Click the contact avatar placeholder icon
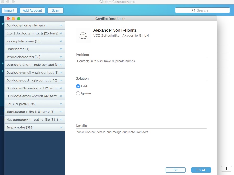Viewport: 234px width, 175px height. pyautogui.click(x=83, y=35)
